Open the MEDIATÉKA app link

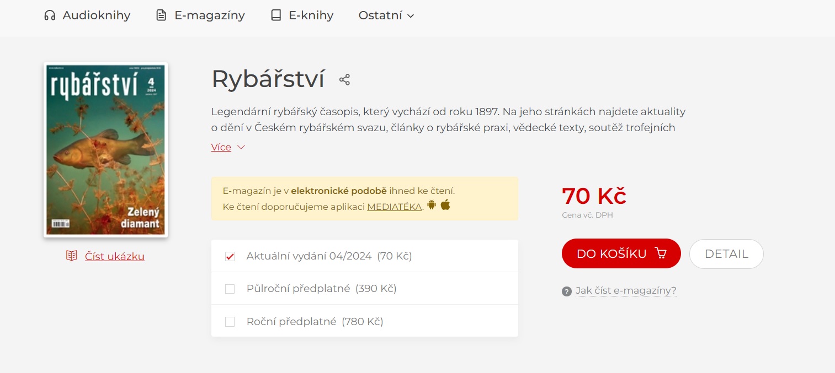pos(394,207)
